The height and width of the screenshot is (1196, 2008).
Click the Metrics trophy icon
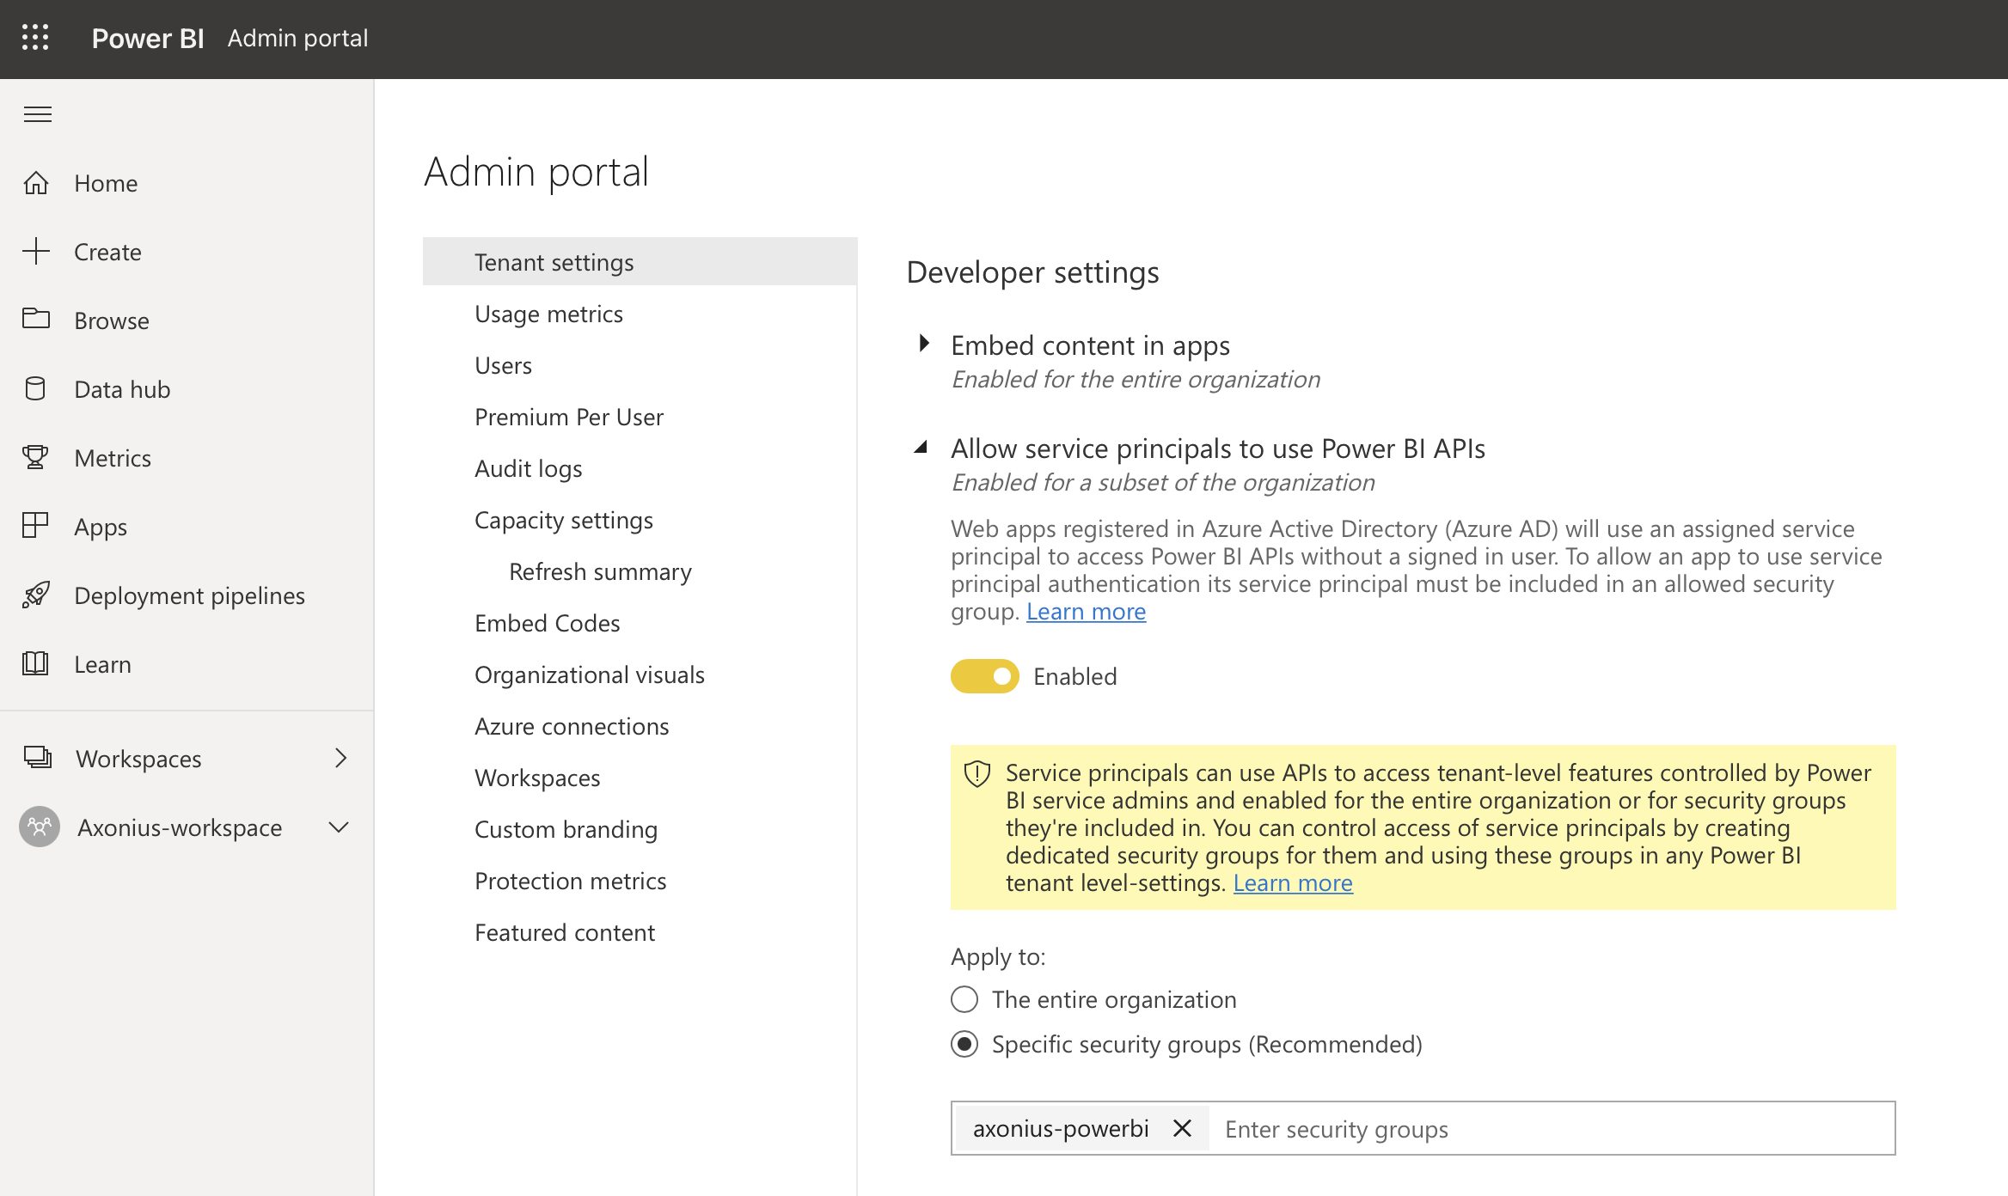pyautogui.click(x=36, y=458)
